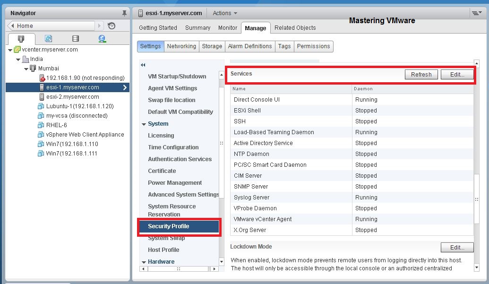Click the esxi-2.myserver.com host icon
The height and width of the screenshot is (284, 489).
coord(42,97)
